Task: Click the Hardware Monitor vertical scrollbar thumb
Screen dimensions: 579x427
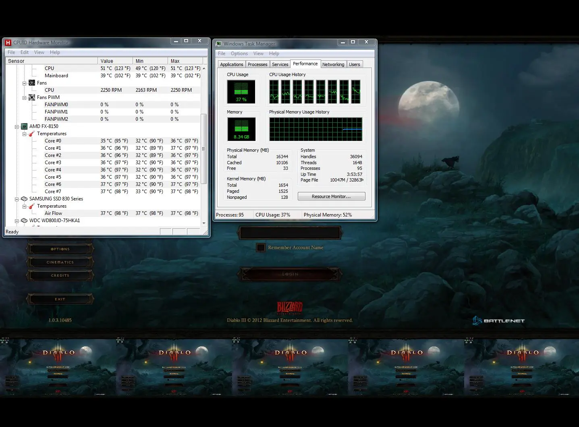Action: [x=203, y=149]
